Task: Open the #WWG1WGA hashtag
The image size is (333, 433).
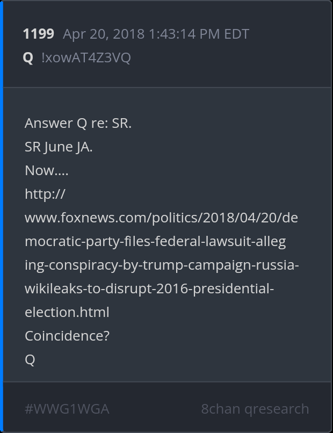Action: coord(67,409)
